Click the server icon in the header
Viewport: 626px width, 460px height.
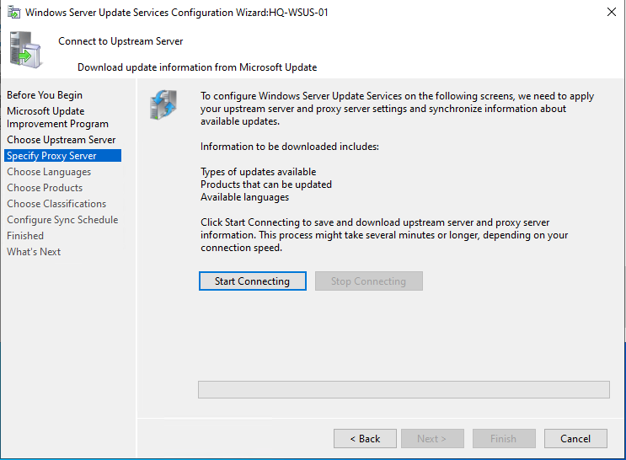24,50
